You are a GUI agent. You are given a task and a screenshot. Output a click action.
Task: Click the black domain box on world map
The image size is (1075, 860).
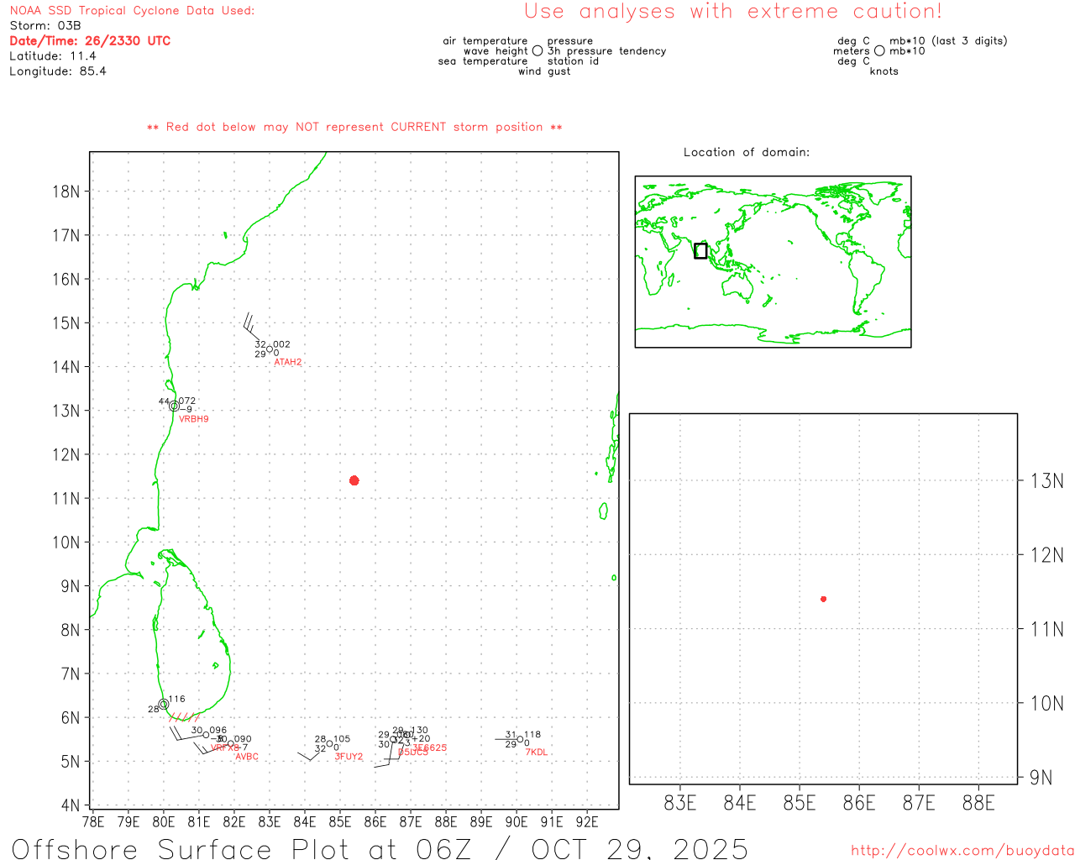click(700, 250)
